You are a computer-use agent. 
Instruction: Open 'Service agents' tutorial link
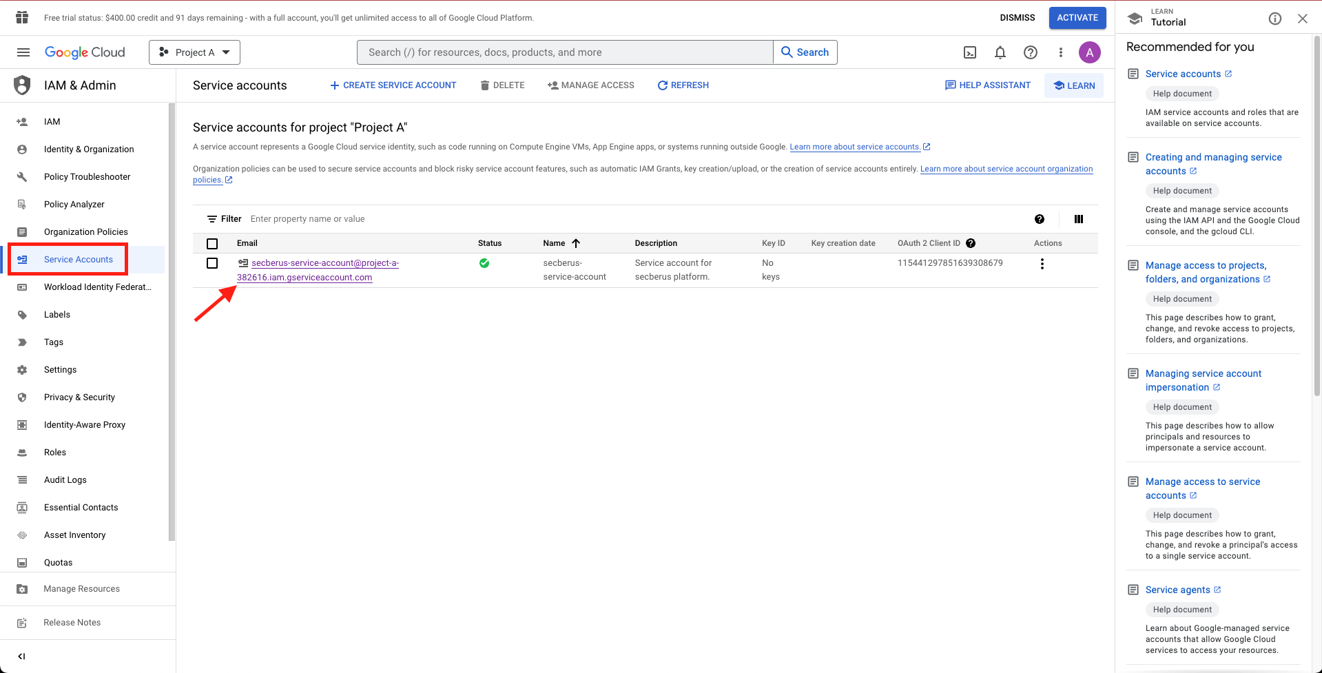click(1177, 590)
